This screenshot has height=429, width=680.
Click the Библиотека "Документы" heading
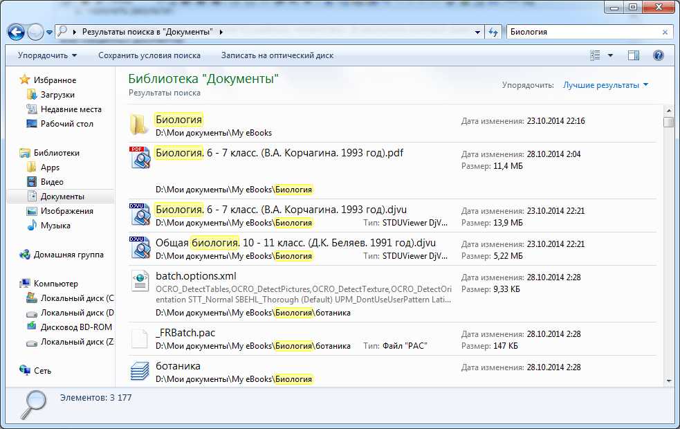coord(203,78)
